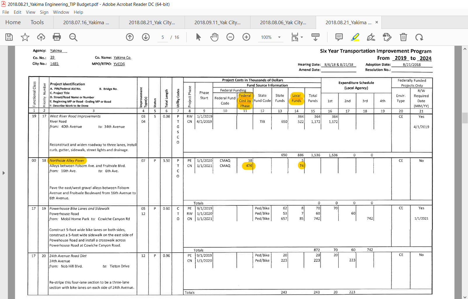Screen dimensions: 468x299
Task: Click the West River Road Improvements title
Action: click(75, 116)
